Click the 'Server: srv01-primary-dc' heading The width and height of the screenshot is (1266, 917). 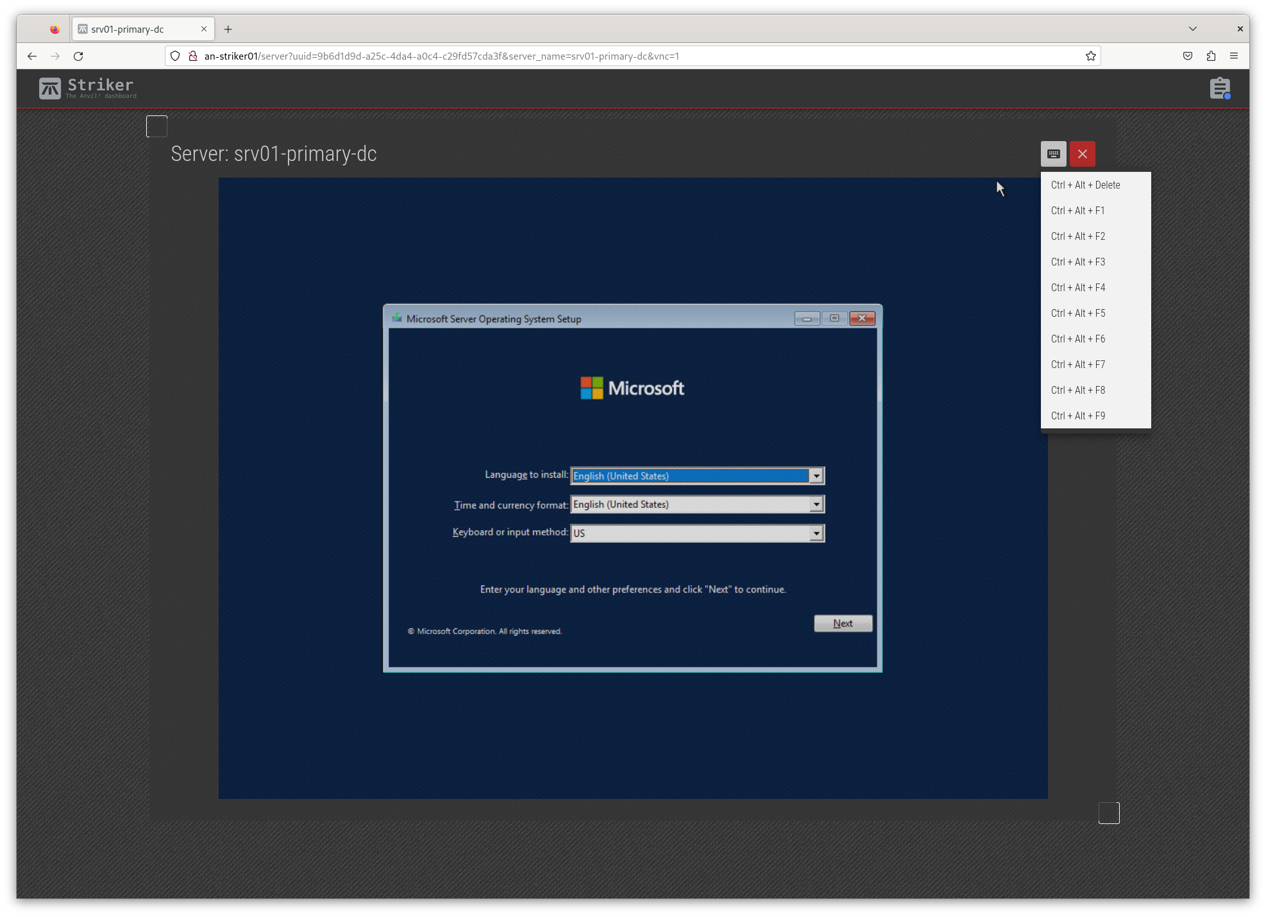click(x=273, y=154)
